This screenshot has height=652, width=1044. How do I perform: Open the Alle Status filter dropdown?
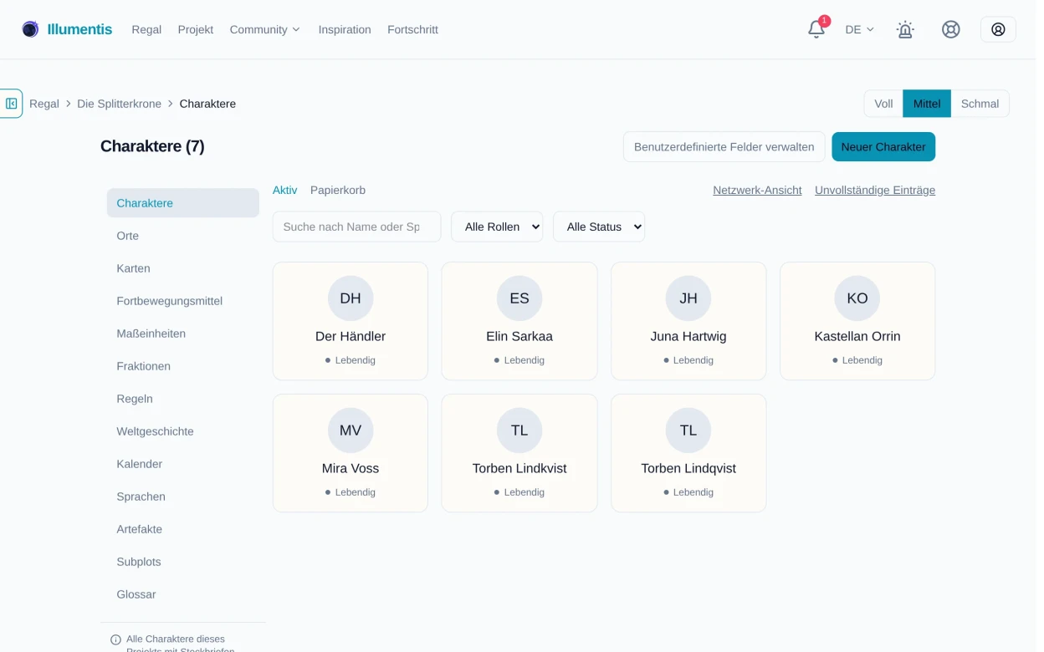[x=599, y=227]
